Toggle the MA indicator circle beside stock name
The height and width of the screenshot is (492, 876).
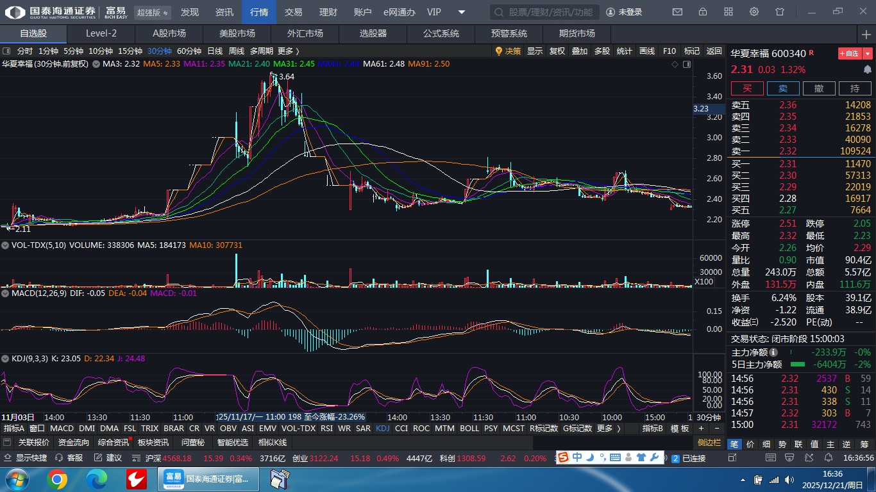pos(96,64)
